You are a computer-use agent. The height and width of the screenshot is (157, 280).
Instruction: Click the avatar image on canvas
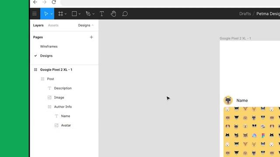(x=228, y=100)
